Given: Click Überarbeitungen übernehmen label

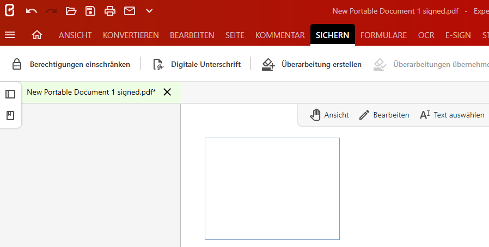Looking at the screenshot, I should pyautogui.click(x=441, y=64).
